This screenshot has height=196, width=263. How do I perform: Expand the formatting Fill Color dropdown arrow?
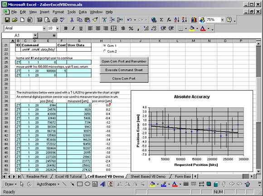(197, 29)
